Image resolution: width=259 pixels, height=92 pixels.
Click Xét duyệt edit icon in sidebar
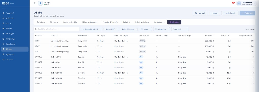(4, 34)
